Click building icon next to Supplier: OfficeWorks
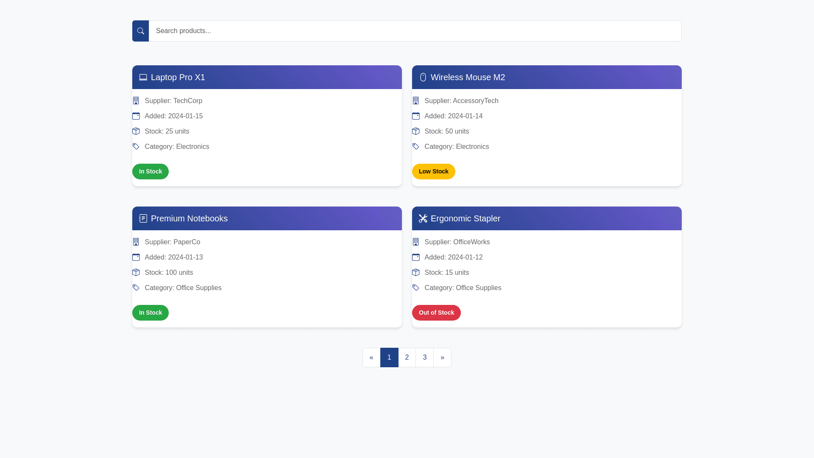The width and height of the screenshot is (814, 458). (x=415, y=242)
